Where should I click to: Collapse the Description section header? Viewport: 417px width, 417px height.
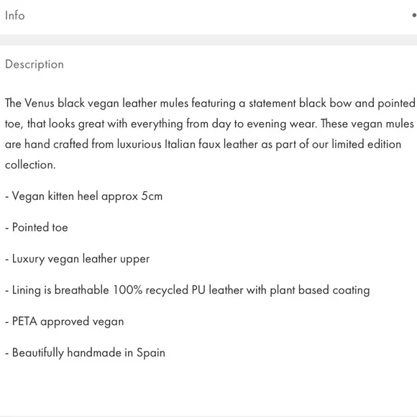pyautogui.click(x=208, y=65)
